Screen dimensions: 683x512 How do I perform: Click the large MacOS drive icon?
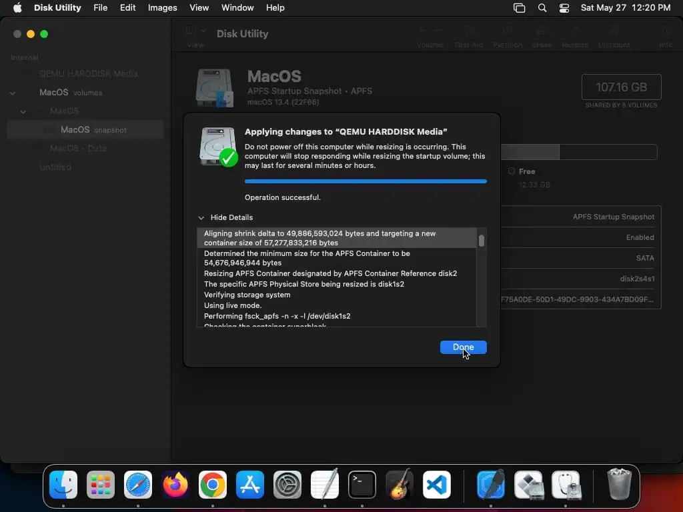pyautogui.click(x=215, y=87)
